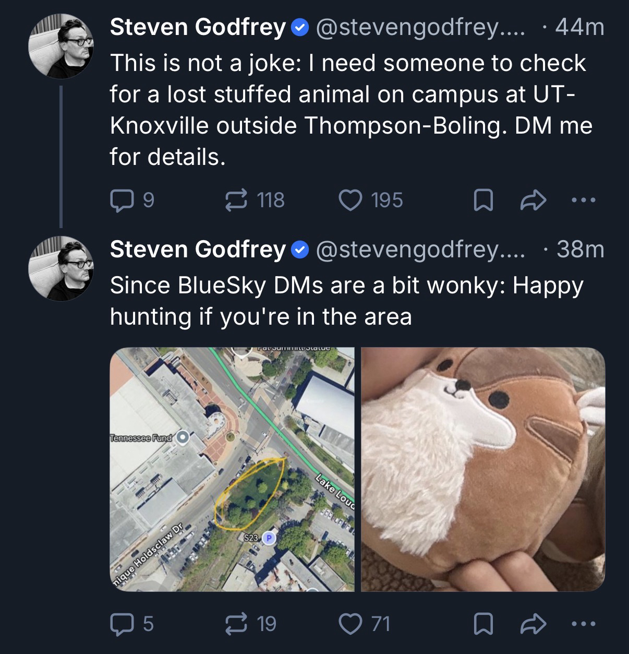Open Steven Godfrey's avatar on second post
Viewport: 629px width, 654px height.
(61, 268)
